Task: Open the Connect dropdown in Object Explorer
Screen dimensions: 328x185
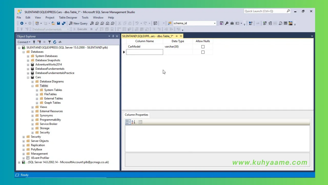Action: tap(24, 42)
